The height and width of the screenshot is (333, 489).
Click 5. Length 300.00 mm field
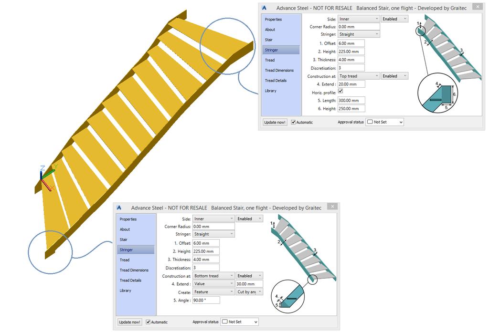[351, 101]
